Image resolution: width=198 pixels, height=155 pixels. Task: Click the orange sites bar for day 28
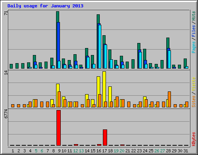[169, 99]
